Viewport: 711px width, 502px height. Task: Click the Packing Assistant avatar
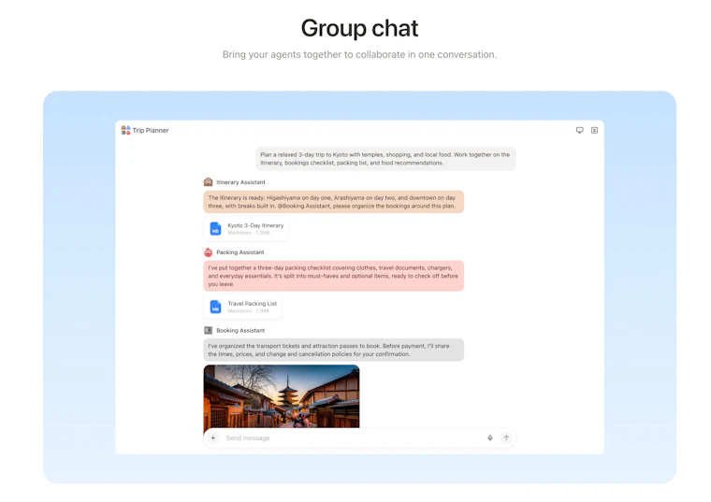[208, 252]
